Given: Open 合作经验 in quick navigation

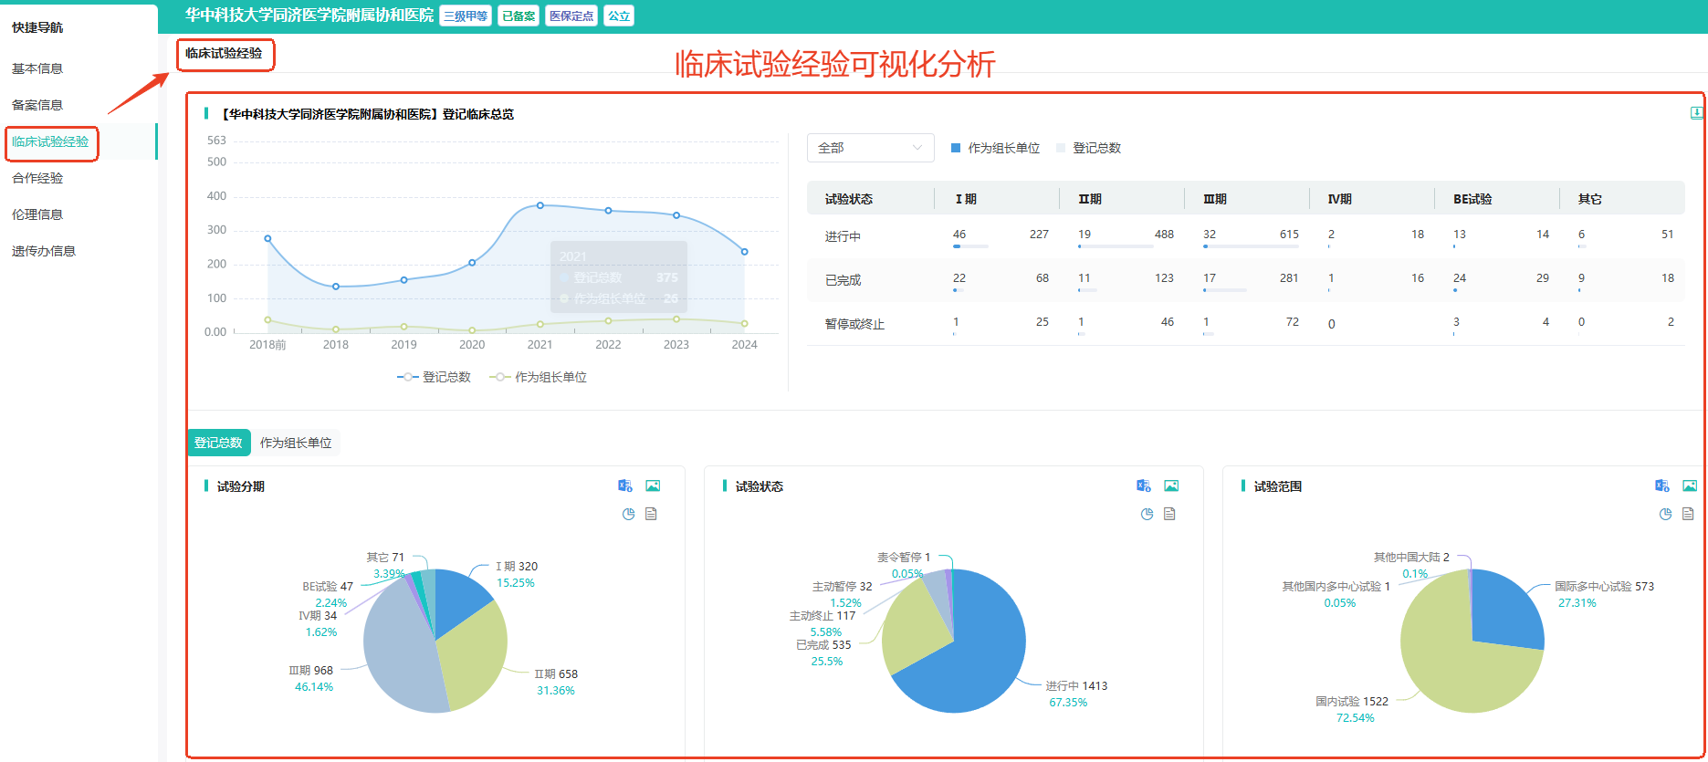Looking at the screenshot, I should point(37,178).
